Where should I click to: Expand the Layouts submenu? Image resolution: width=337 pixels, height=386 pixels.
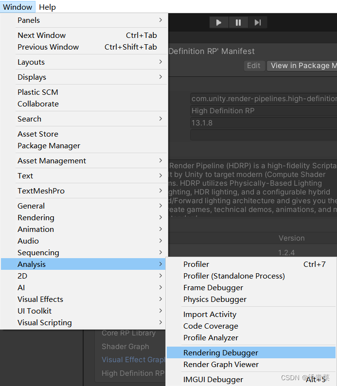tap(84, 62)
